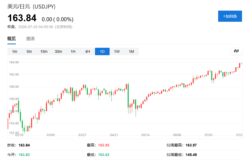The width and height of the screenshot is (246, 160).
Task: Click the latest red candle near 164.00
Action: coord(240,65)
